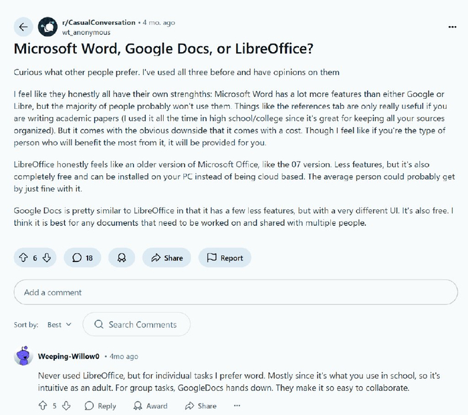Screen dimensions: 468x415
Task: Downvote the Microsoft Word post
Action: click(46, 257)
